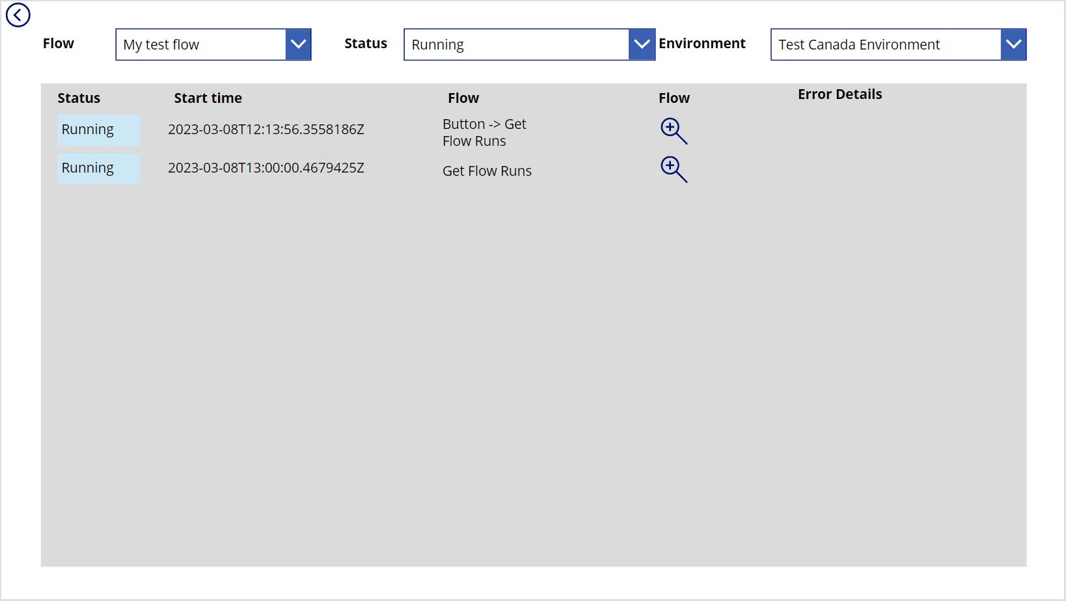
Task: Click the 'Environment' filter label
Action: pyautogui.click(x=702, y=44)
